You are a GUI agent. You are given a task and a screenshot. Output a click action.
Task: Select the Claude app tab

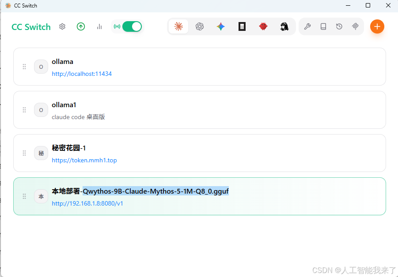[178, 26]
